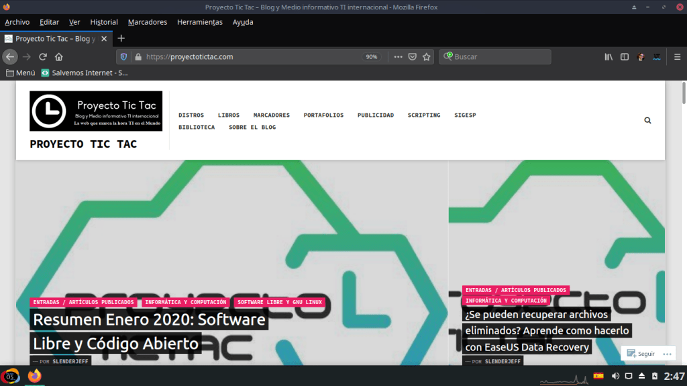The width and height of the screenshot is (687, 386).
Task: Toggle tracking protection shield icon
Action: [123, 57]
